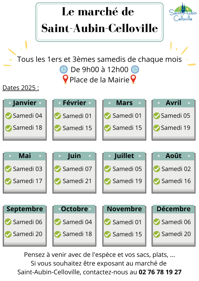Click the Octobre Samedi 18 date entry
Image resolution: width=199 pixels, height=281 pixels.
[77, 234]
